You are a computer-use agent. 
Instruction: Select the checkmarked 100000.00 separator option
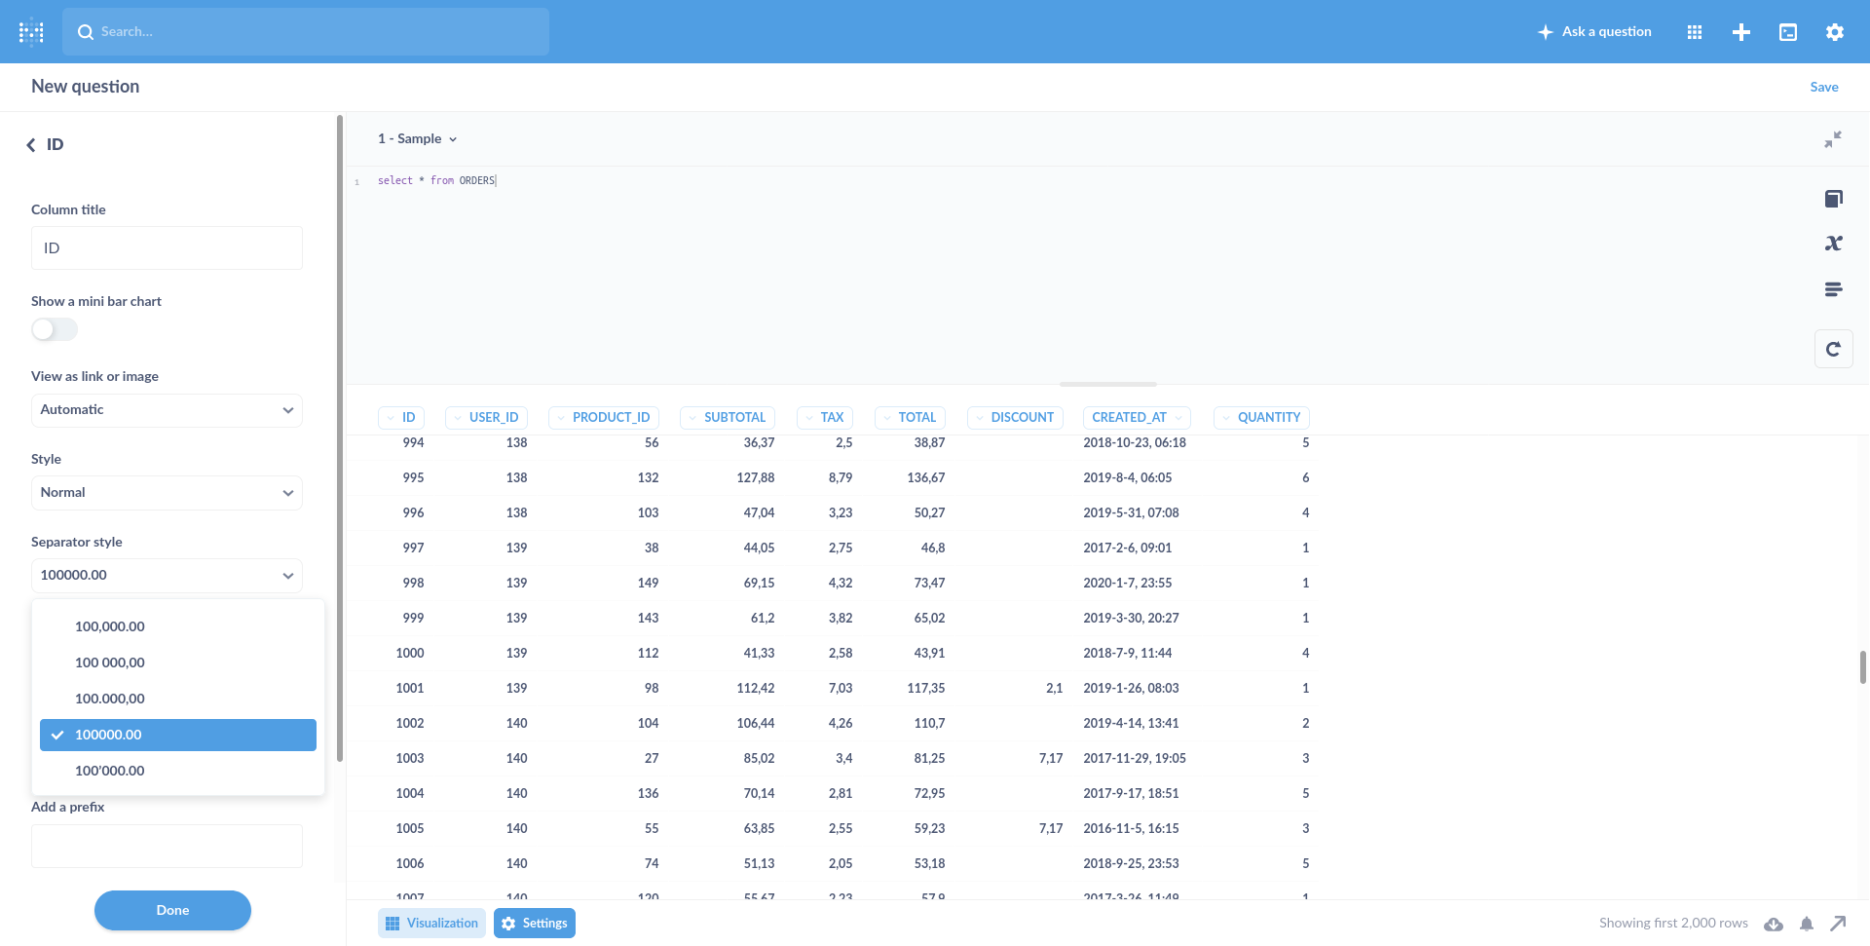pyautogui.click(x=177, y=735)
